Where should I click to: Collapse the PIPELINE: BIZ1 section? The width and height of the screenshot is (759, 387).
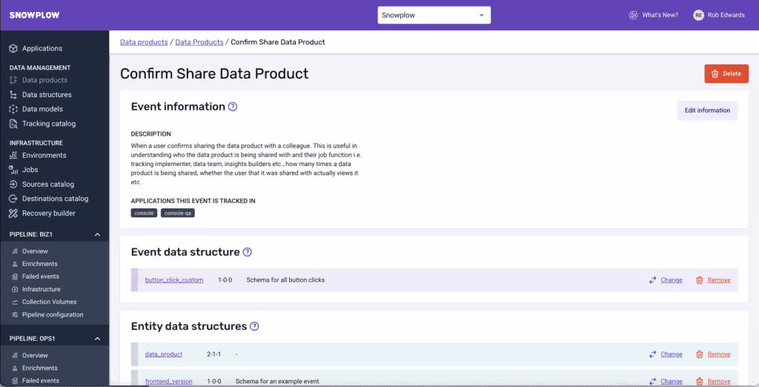pos(97,234)
